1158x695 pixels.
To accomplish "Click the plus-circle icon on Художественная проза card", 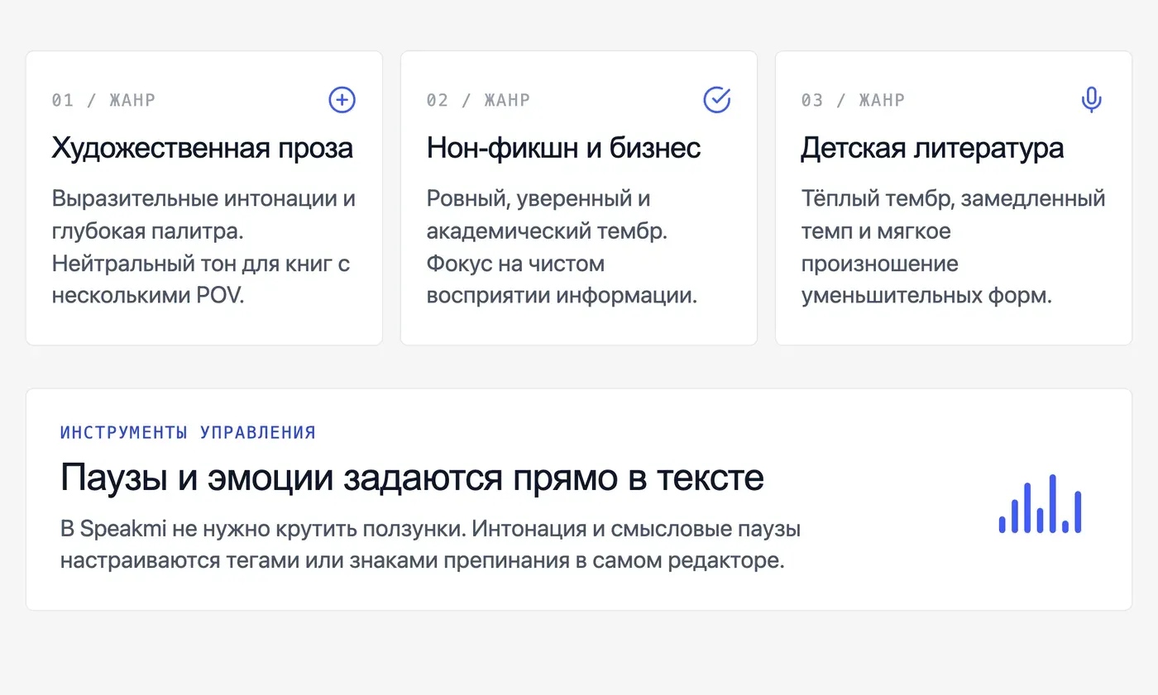I will click(x=342, y=100).
